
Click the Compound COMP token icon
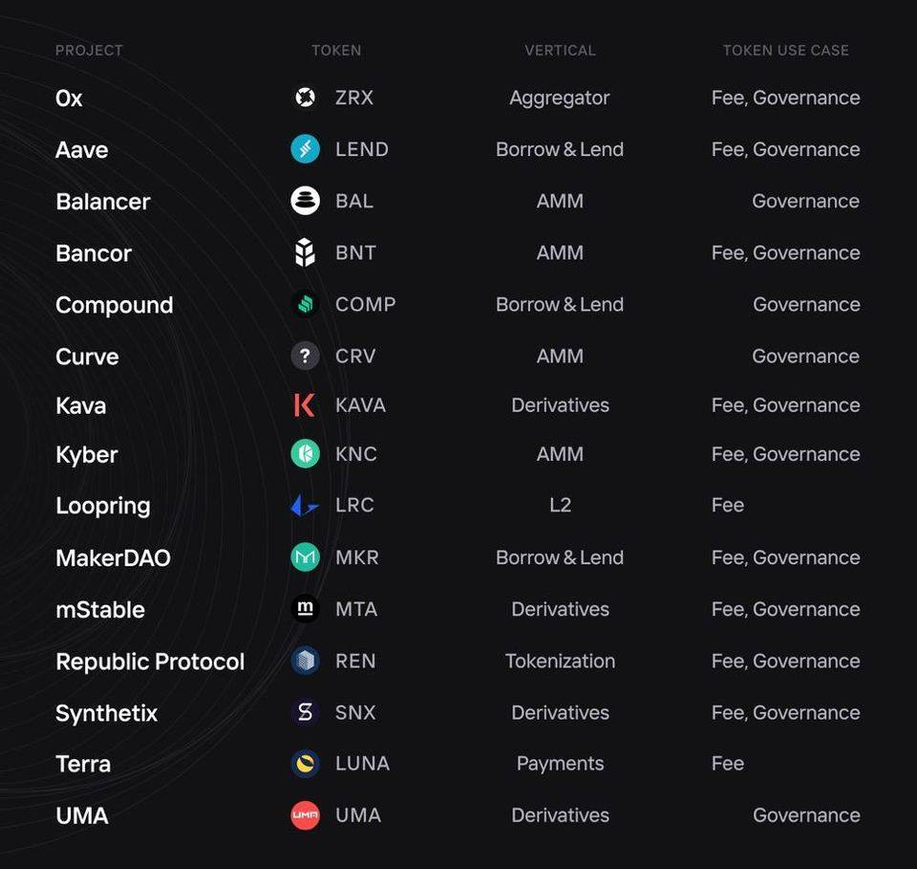[x=305, y=304]
